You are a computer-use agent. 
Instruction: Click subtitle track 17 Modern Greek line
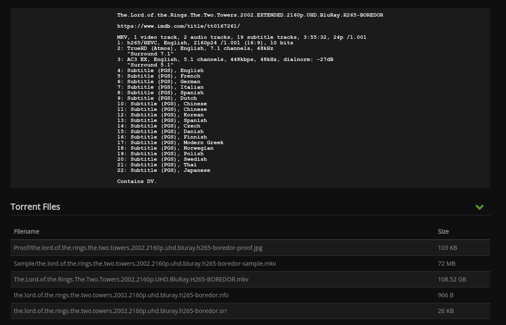click(x=171, y=142)
